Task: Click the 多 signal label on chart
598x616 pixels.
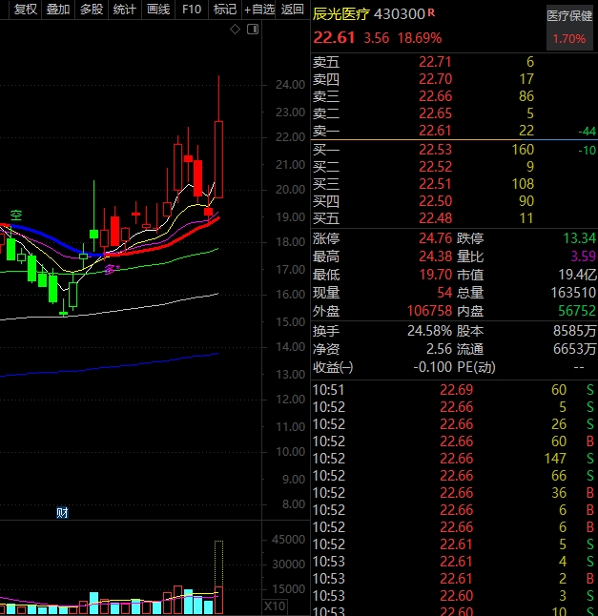Action: point(112,269)
